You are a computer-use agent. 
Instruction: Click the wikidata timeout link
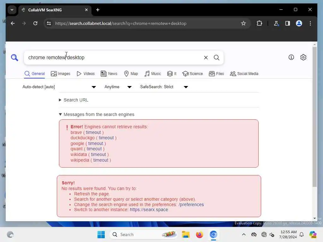pyautogui.click(x=98, y=154)
